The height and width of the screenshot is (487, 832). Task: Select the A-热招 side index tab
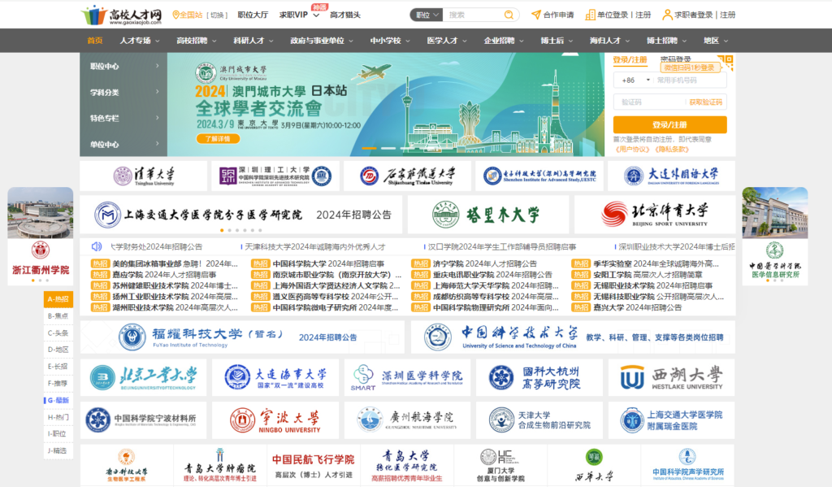(58, 299)
